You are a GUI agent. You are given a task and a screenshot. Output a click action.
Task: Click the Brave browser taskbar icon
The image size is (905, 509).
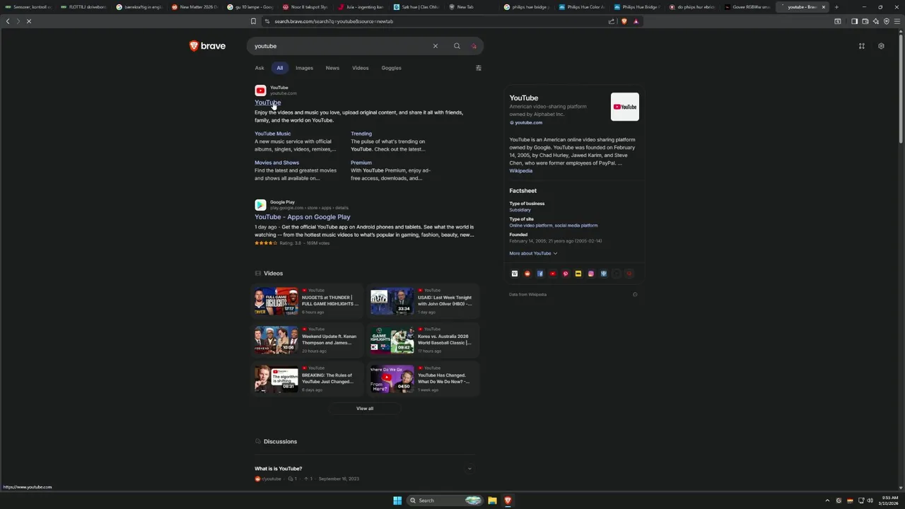(508, 501)
